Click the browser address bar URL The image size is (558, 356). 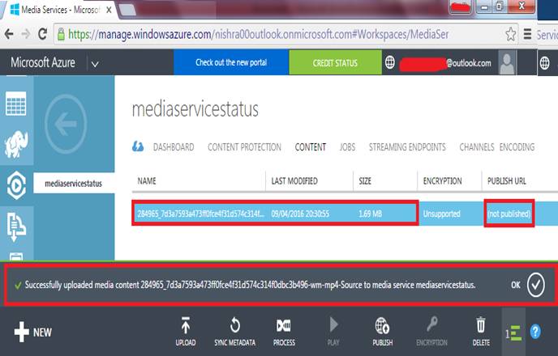(x=258, y=35)
